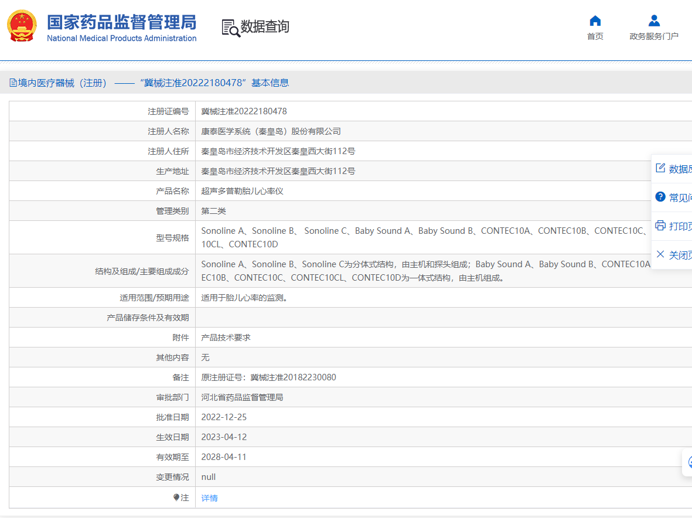Select the 关闭 close option text
This screenshot has height=518, width=692.
coord(680,255)
